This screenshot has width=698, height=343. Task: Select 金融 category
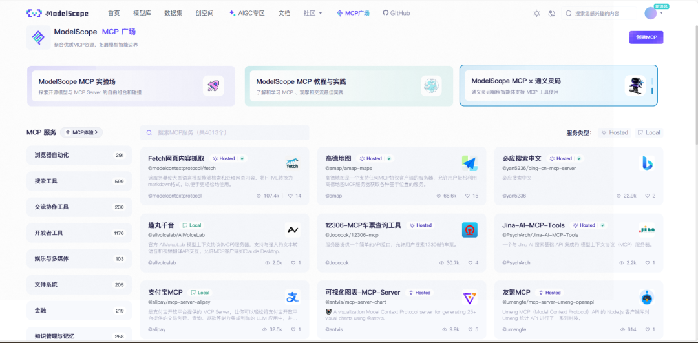pos(79,311)
